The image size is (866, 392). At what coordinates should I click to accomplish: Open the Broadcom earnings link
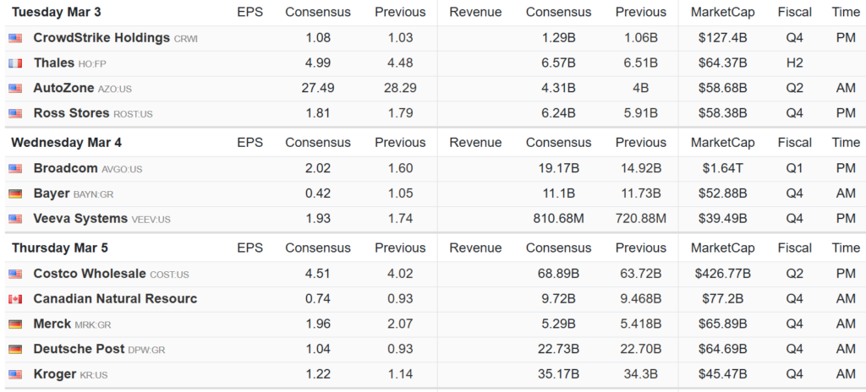[x=65, y=168]
